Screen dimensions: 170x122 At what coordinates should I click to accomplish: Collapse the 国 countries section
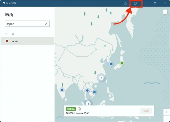pos(7,34)
